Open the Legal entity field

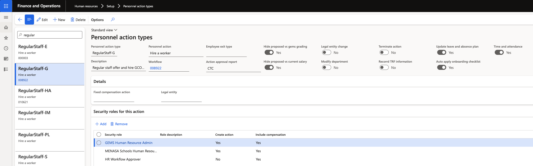tap(181, 98)
